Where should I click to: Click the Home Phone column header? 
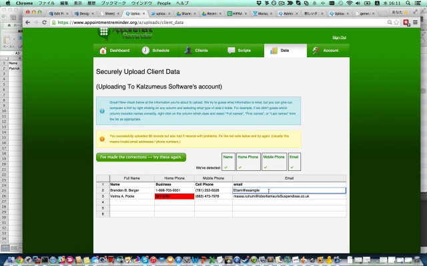174,178
